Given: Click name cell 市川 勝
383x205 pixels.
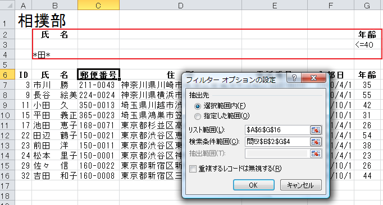Looking at the screenshot, I should (54, 85).
